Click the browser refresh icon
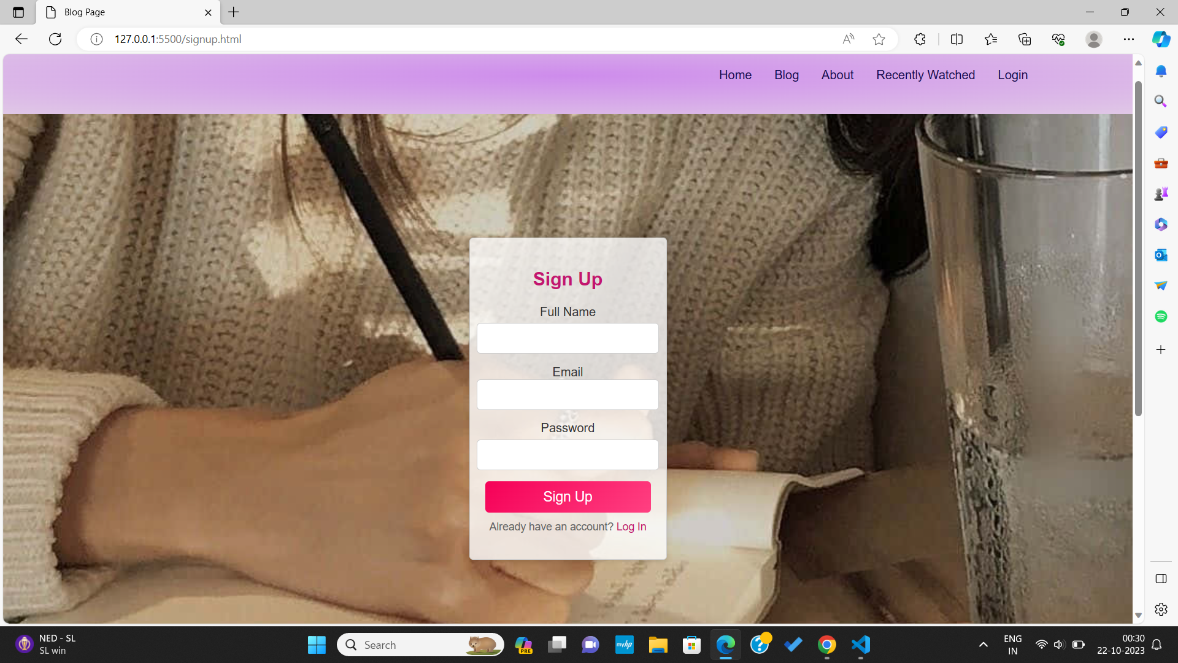1178x663 pixels. coord(55,39)
